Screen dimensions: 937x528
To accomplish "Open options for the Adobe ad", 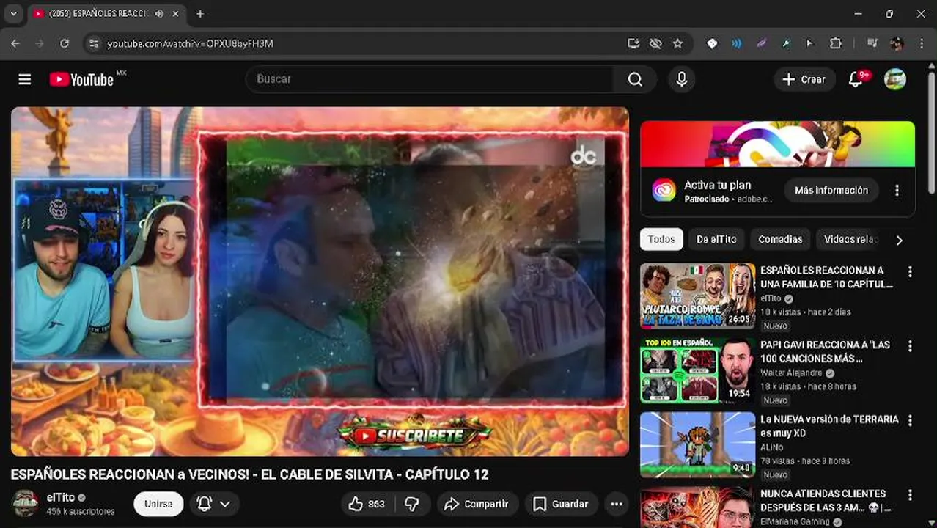I will (897, 190).
